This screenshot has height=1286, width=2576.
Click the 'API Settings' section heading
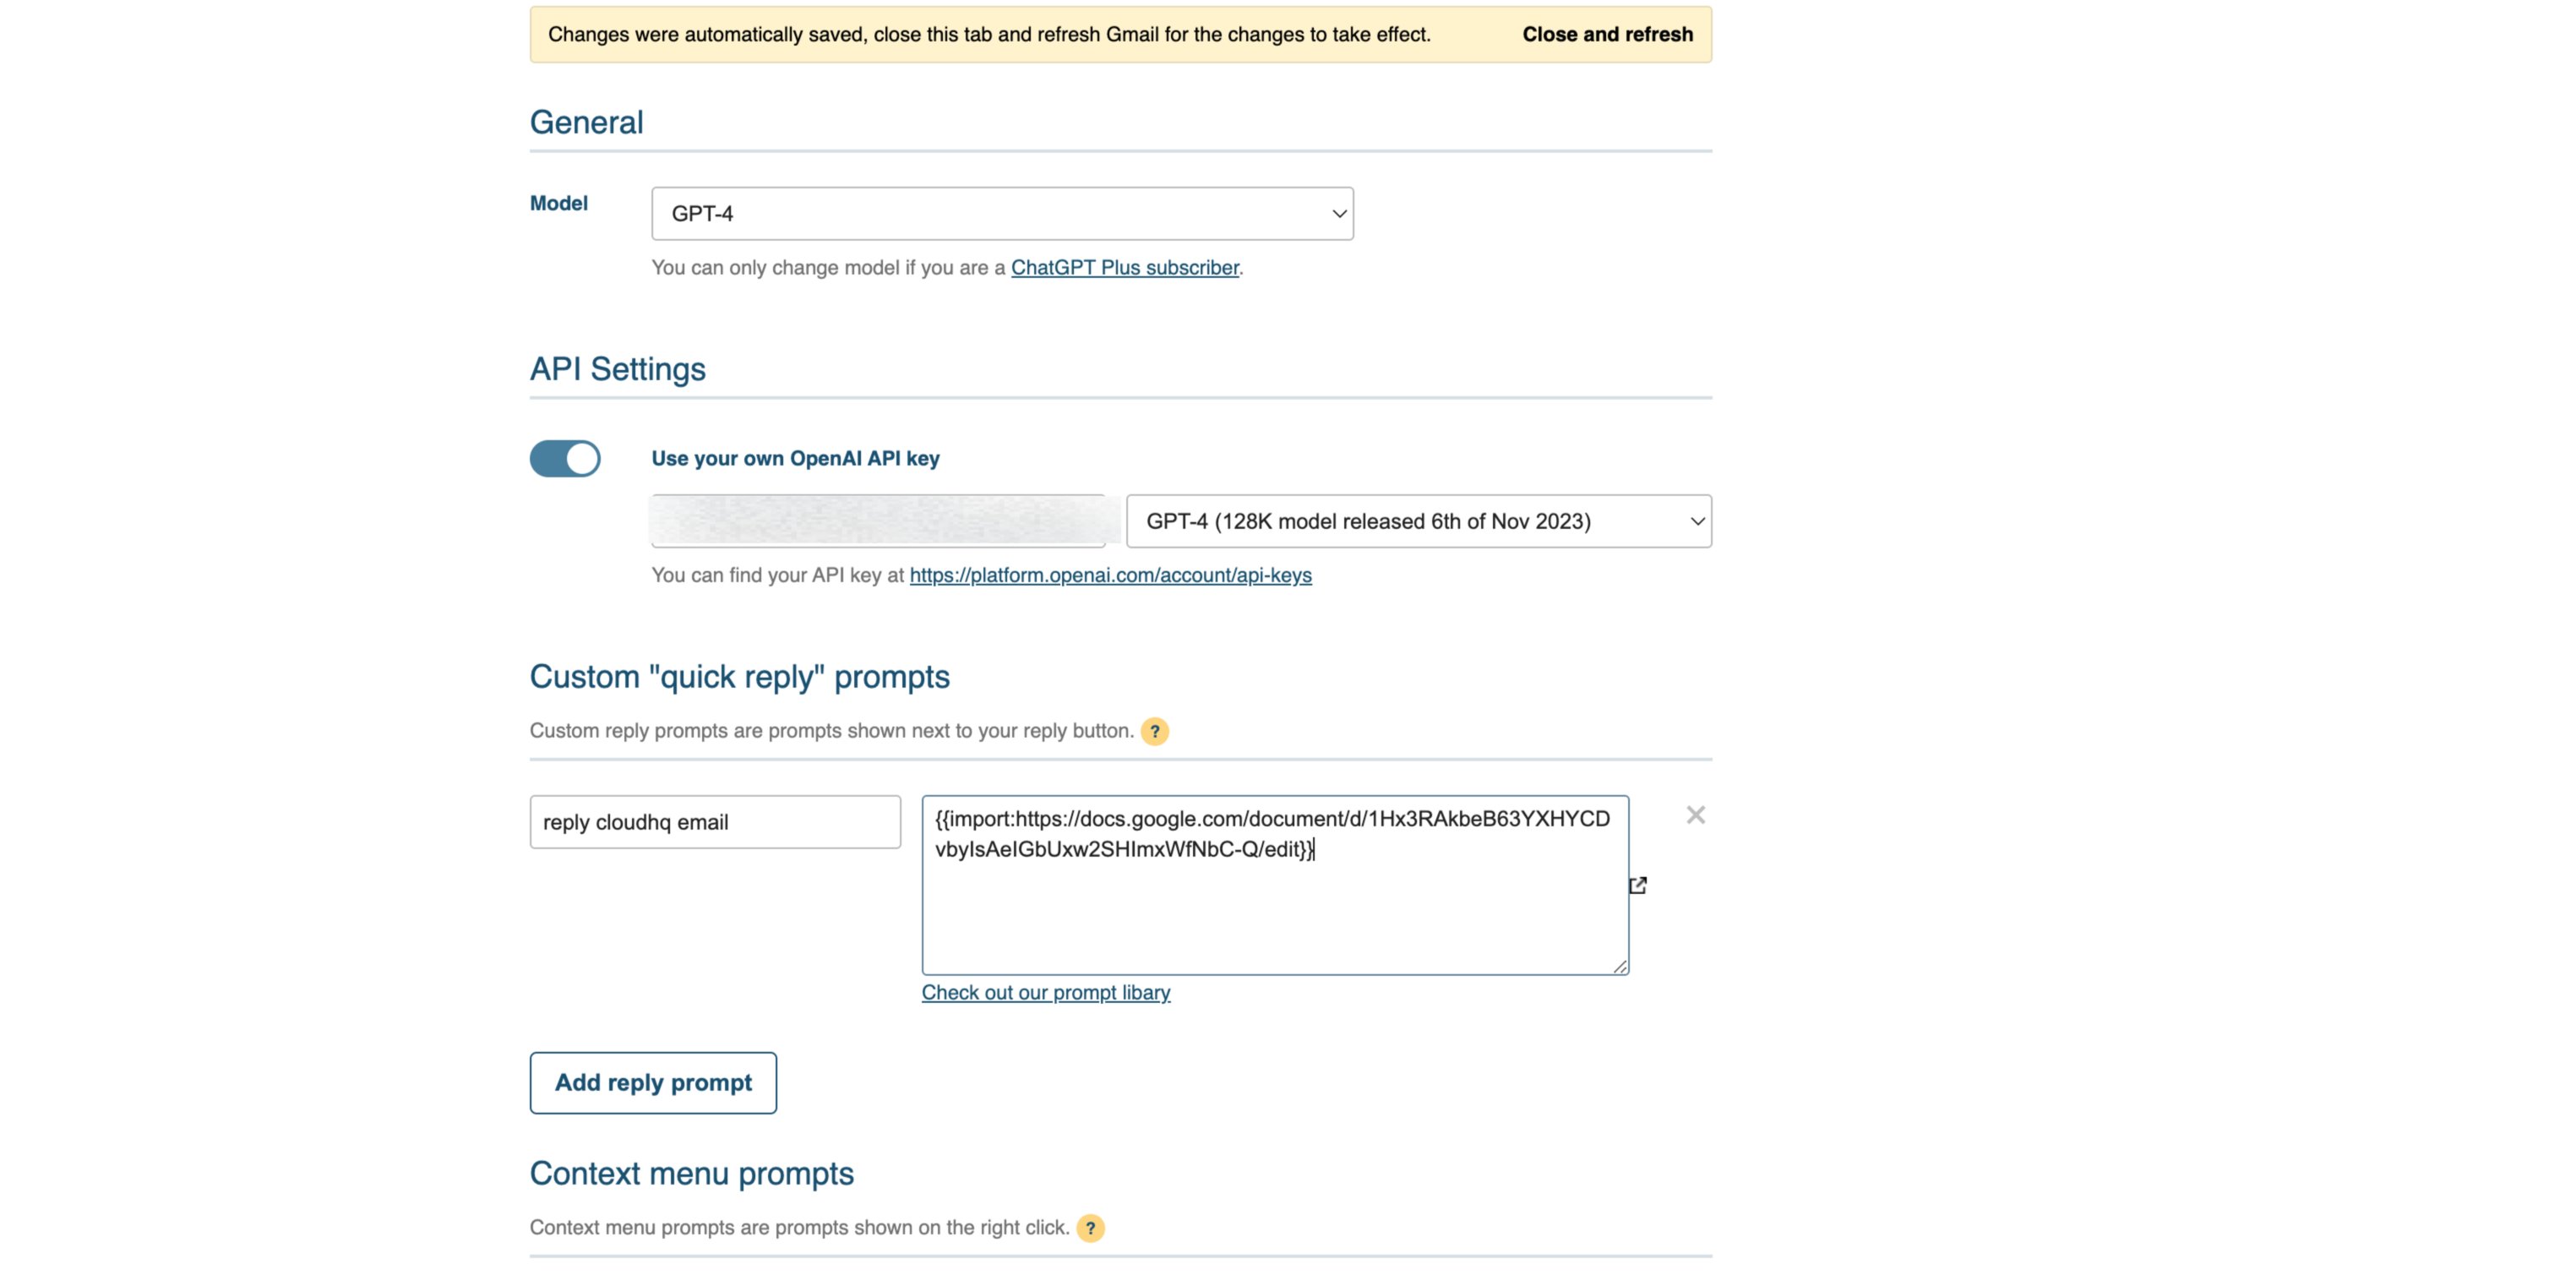[x=617, y=369]
